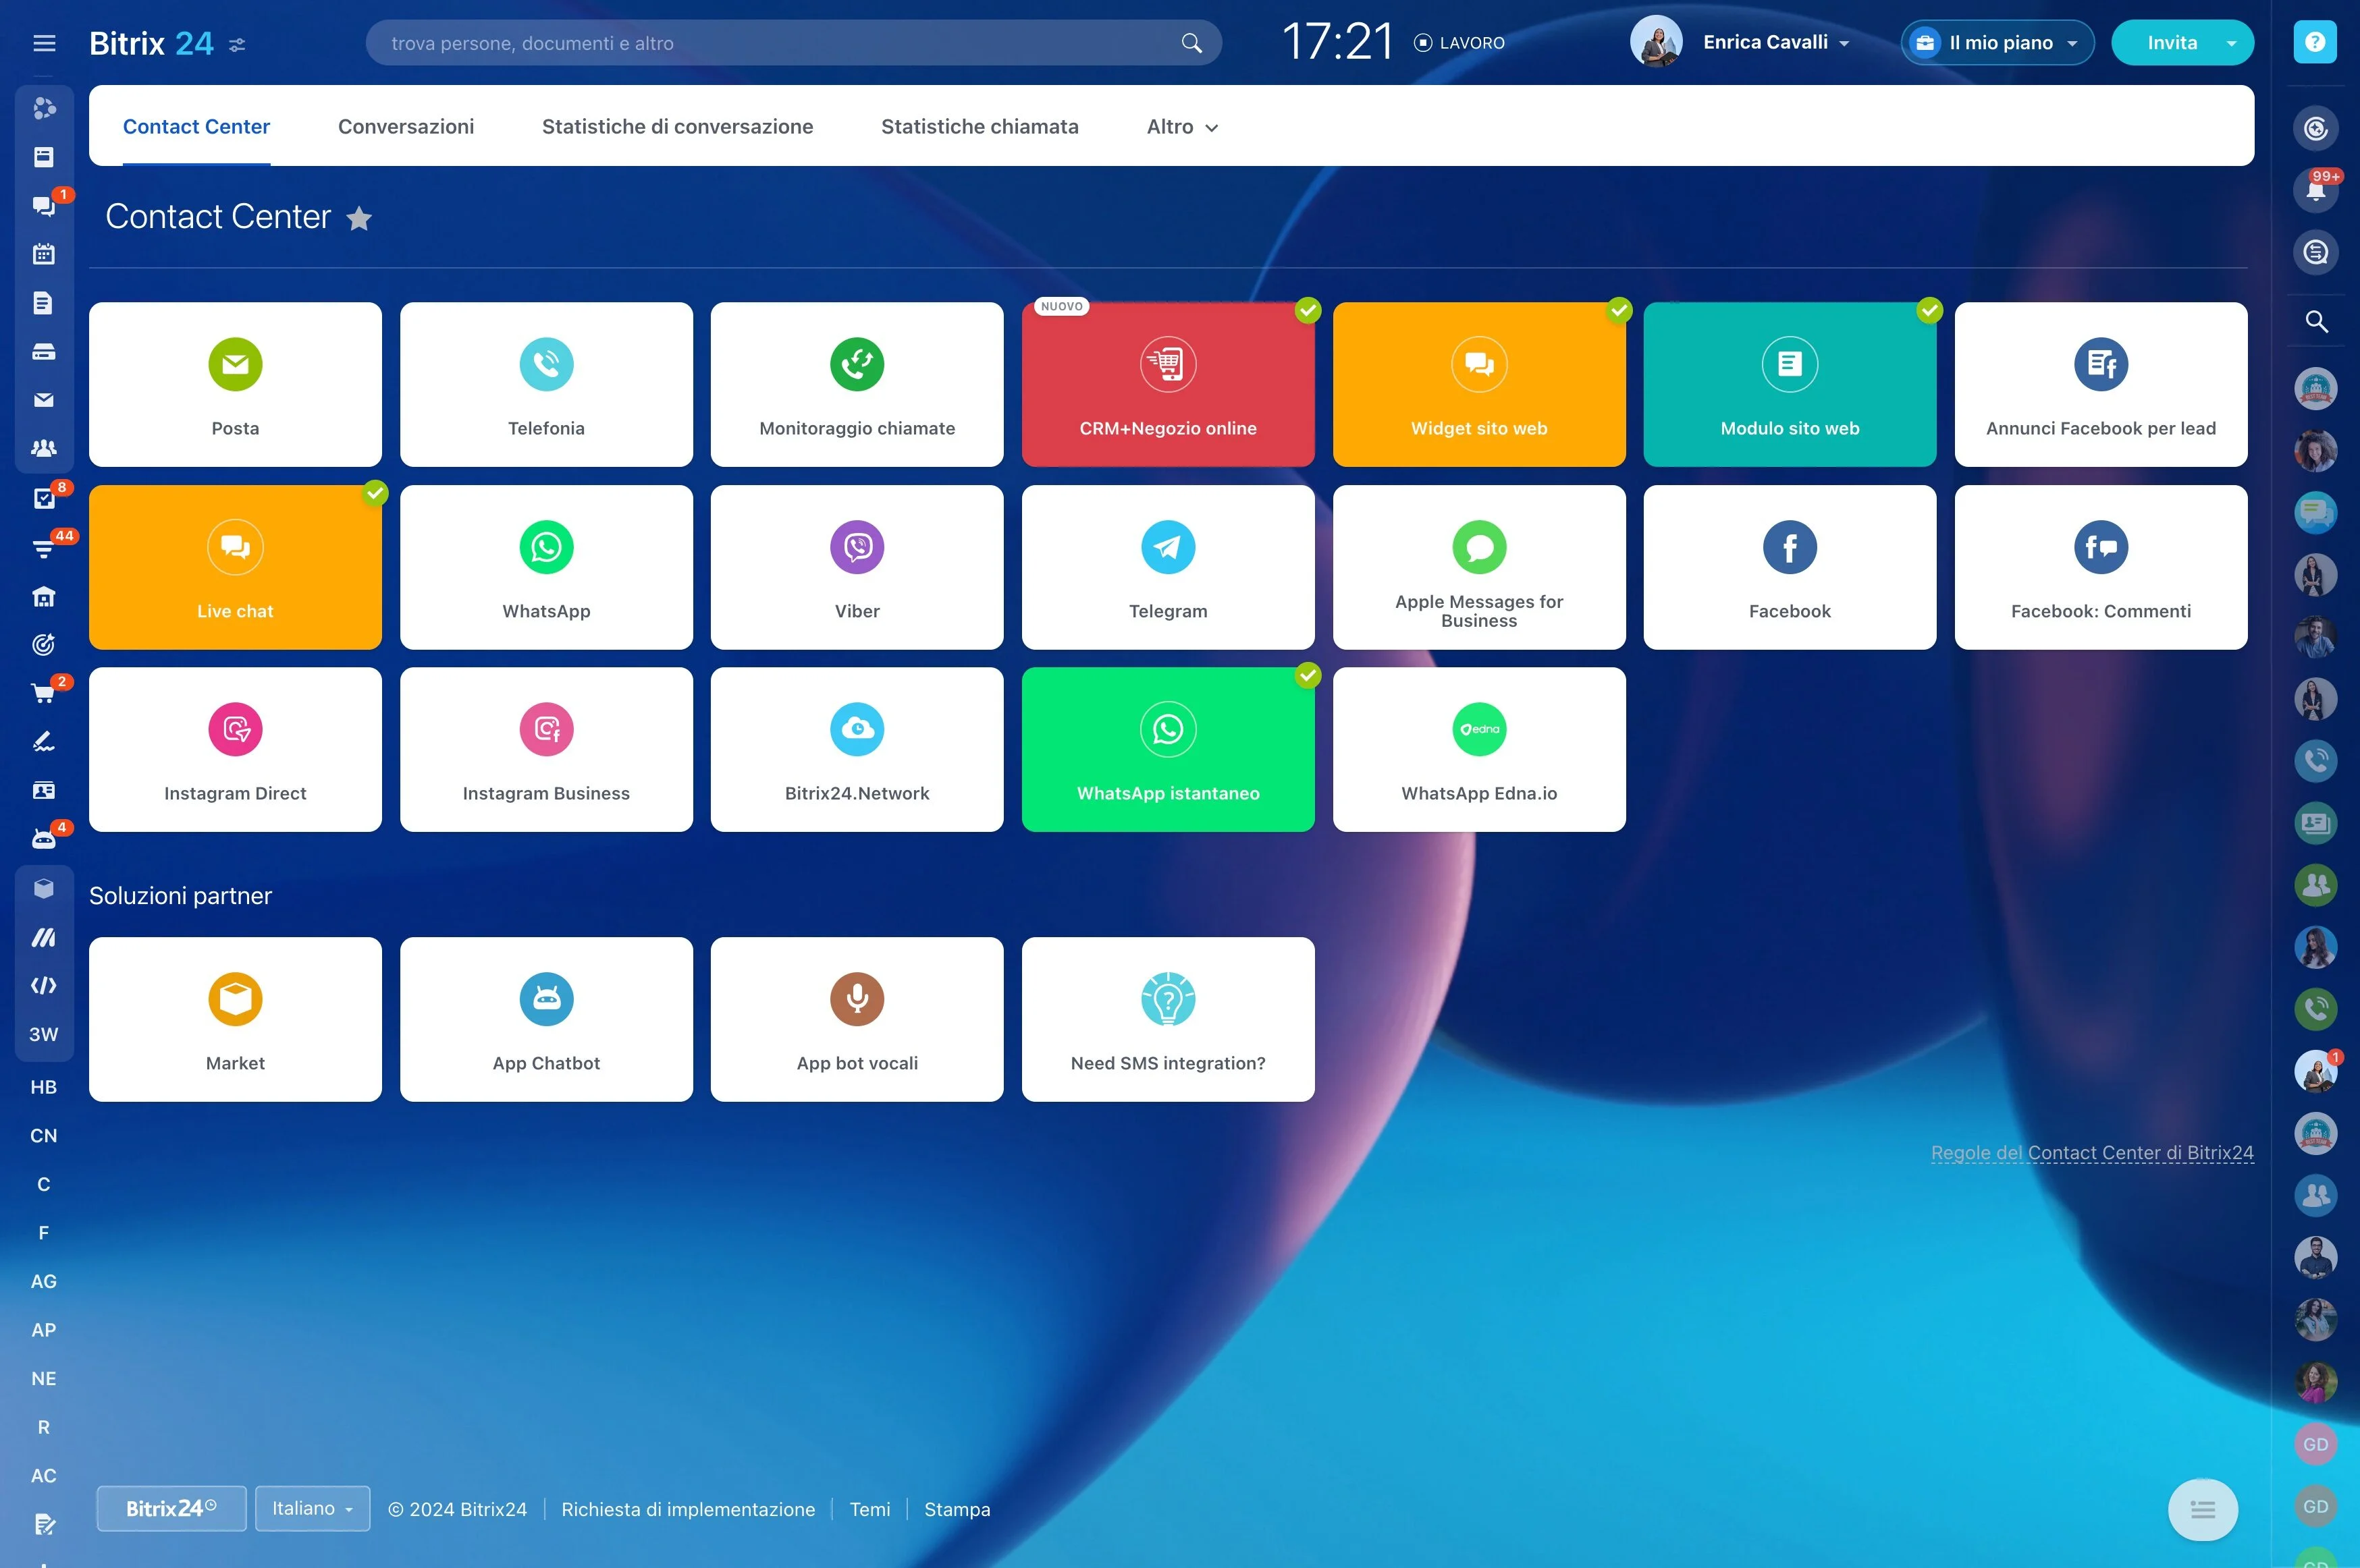The height and width of the screenshot is (1568, 2360).
Task: Open the Telefonia tile
Action: click(546, 384)
